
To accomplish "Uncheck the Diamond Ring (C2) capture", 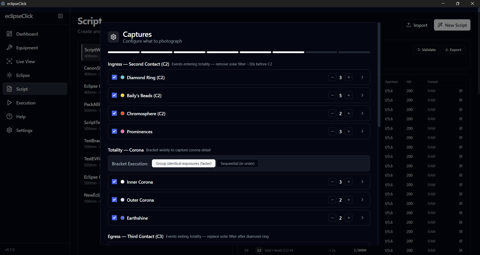I will [x=114, y=77].
